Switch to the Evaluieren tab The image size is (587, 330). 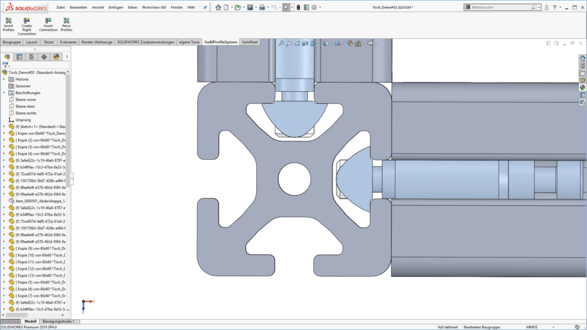point(68,42)
